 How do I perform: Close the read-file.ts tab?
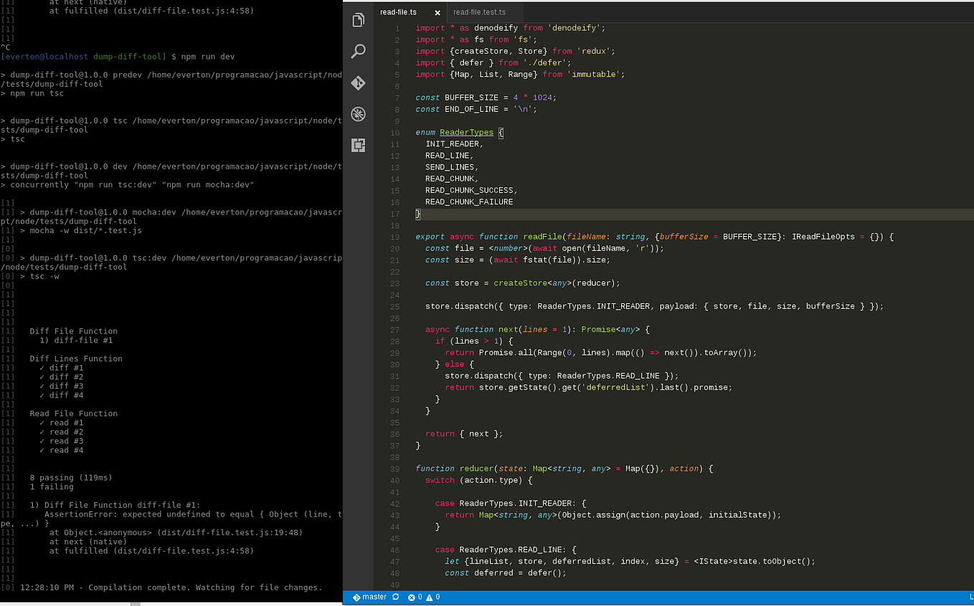tap(438, 12)
